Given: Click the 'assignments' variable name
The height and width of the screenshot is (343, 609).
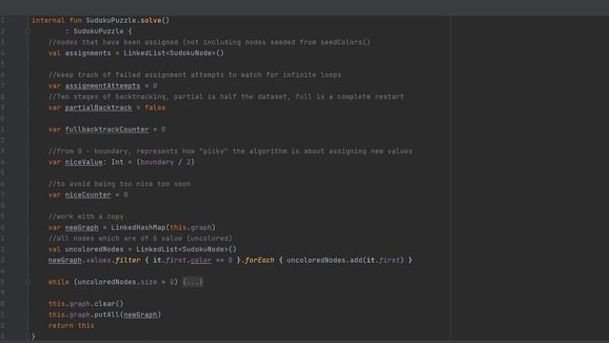Looking at the screenshot, I should (88, 53).
